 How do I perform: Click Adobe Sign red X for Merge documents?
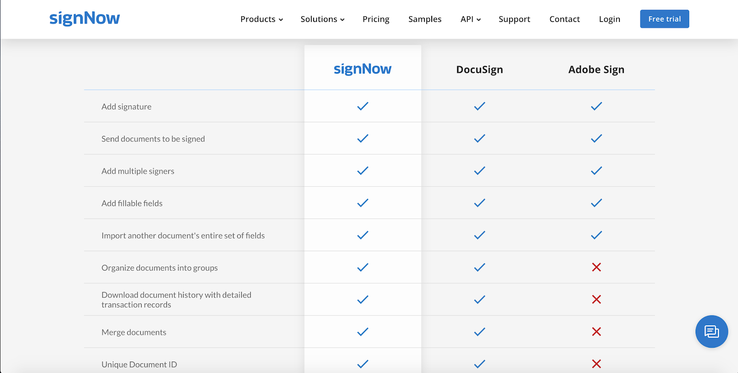tap(596, 332)
